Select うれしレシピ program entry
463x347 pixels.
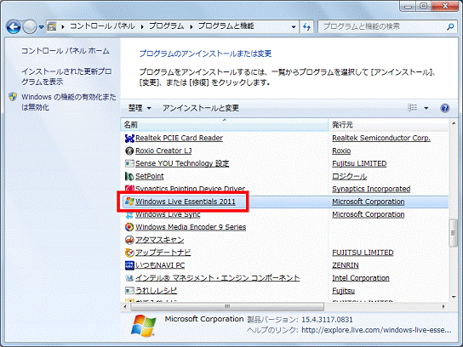point(156,291)
